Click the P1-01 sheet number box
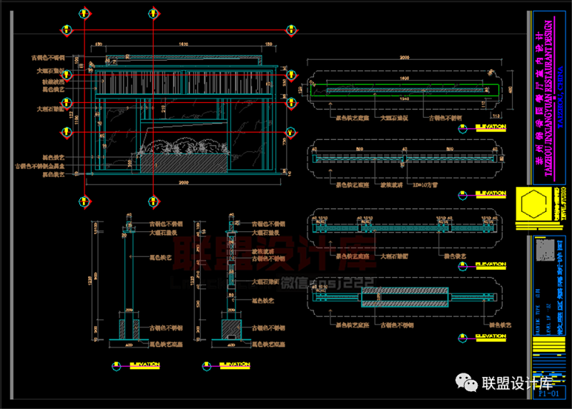Viewport: 572px width, 409px height. (546, 392)
